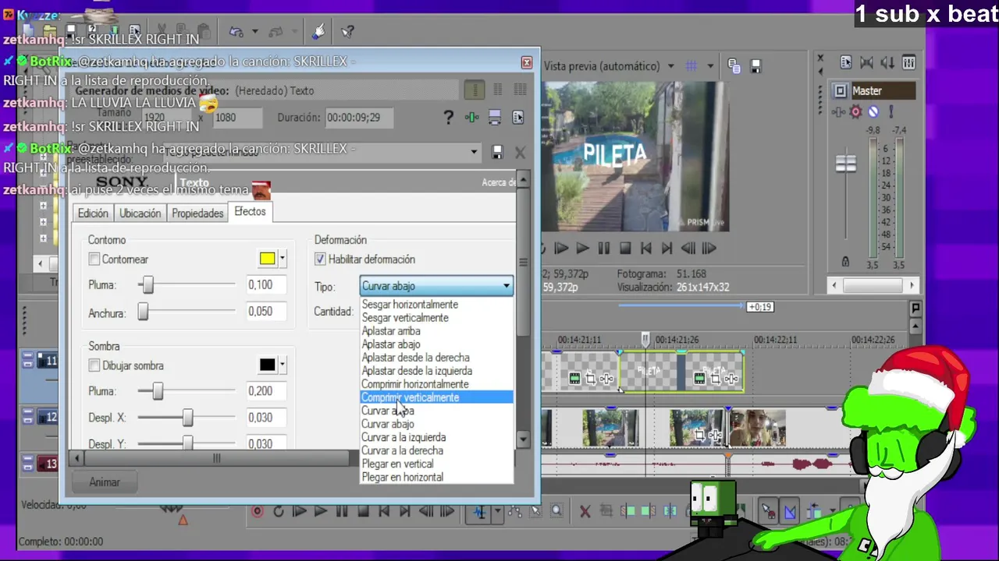
Task: Pause the video preview playback
Action: pyautogui.click(x=603, y=249)
